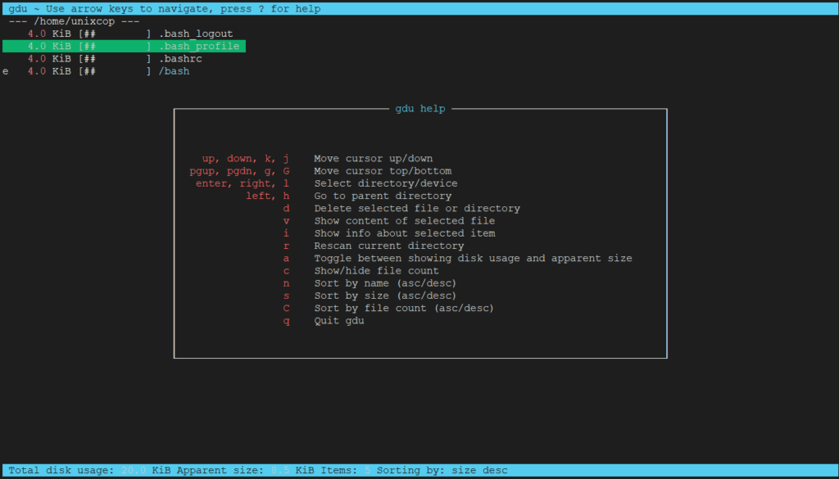Click the 'enter, right, l' key list

click(243, 183)
